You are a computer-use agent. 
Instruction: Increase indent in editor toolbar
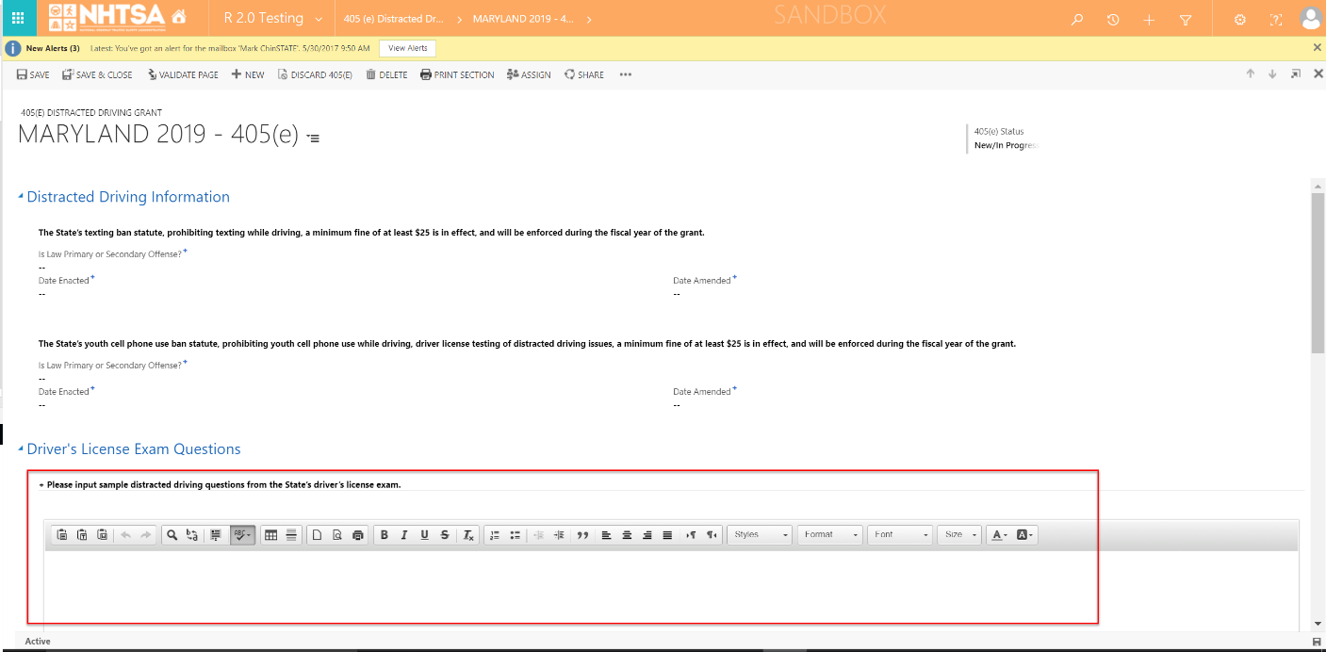[559, 535]
